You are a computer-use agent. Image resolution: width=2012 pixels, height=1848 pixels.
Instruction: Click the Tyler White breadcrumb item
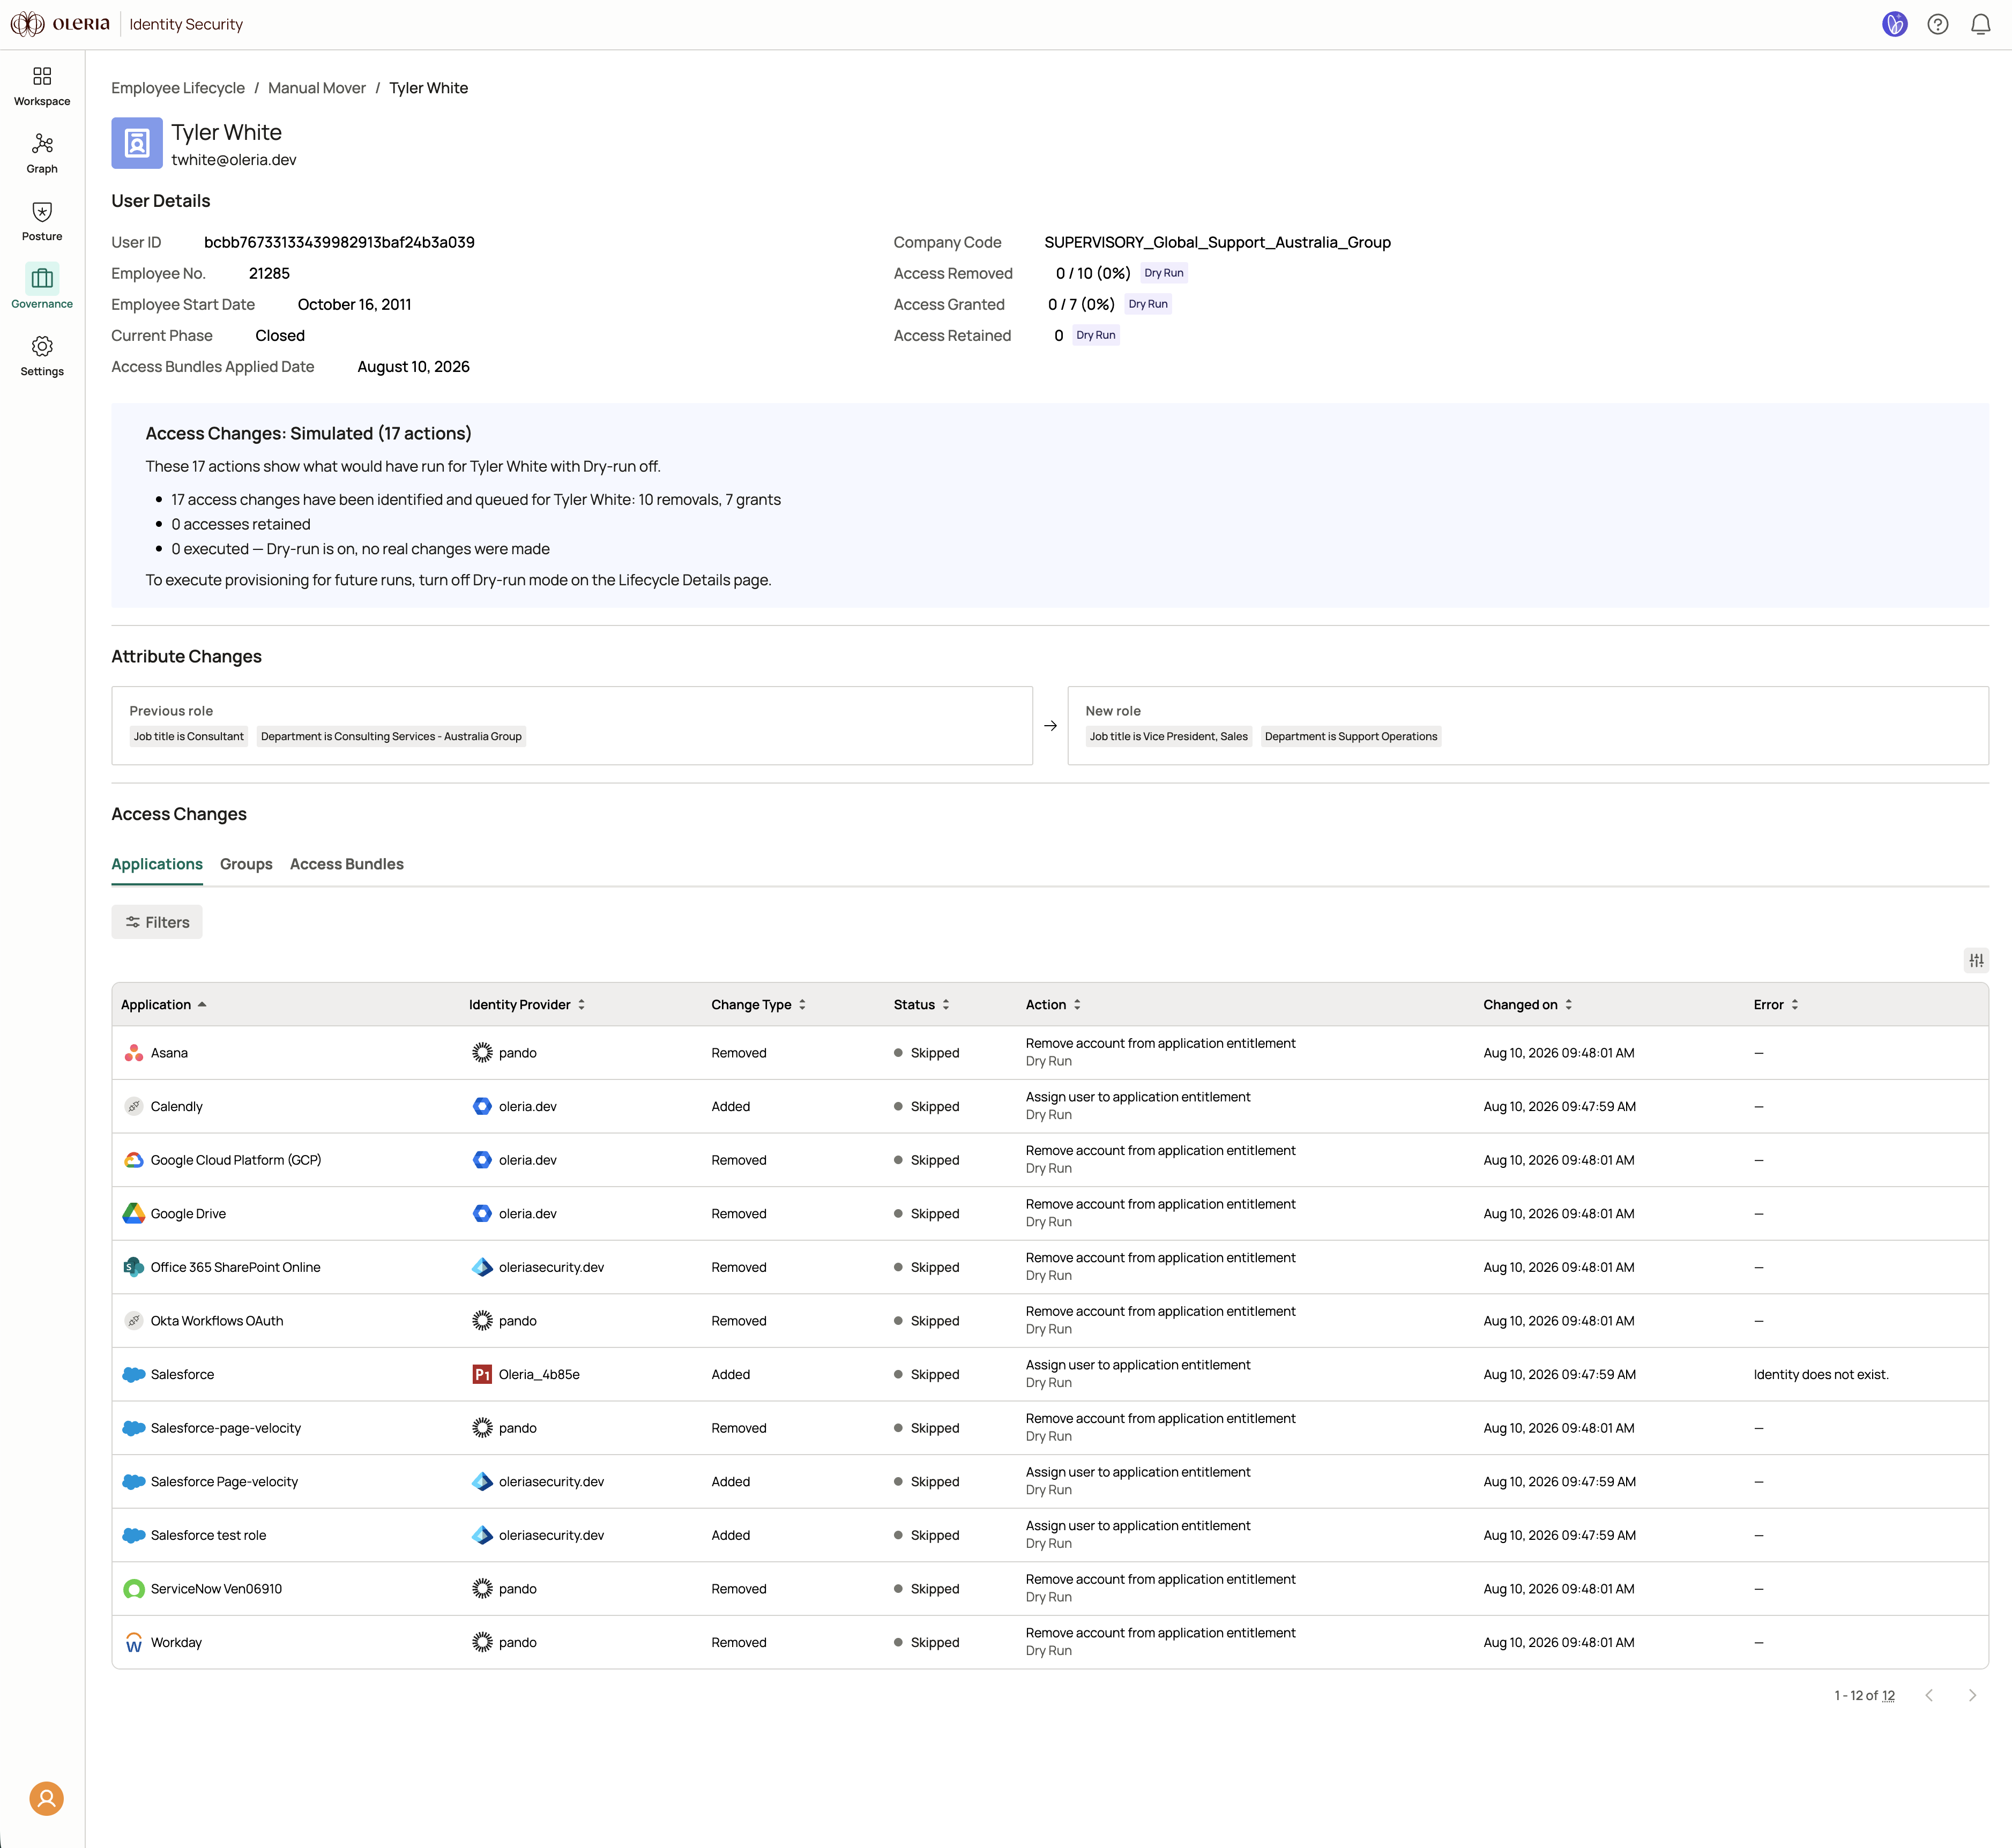point(428,88)
